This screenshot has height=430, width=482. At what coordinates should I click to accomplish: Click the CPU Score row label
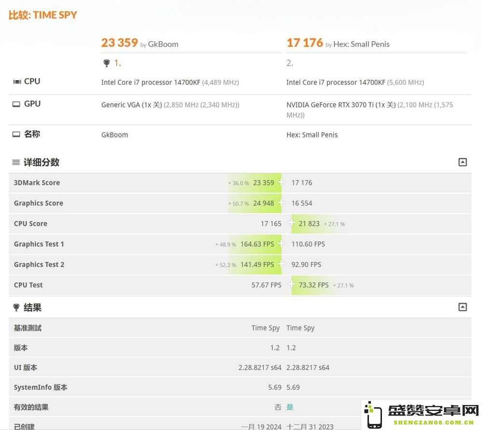(x=30, y=224)
